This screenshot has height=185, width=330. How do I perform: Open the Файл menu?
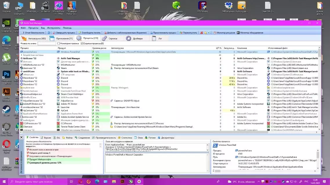click(x=23, y=28)
